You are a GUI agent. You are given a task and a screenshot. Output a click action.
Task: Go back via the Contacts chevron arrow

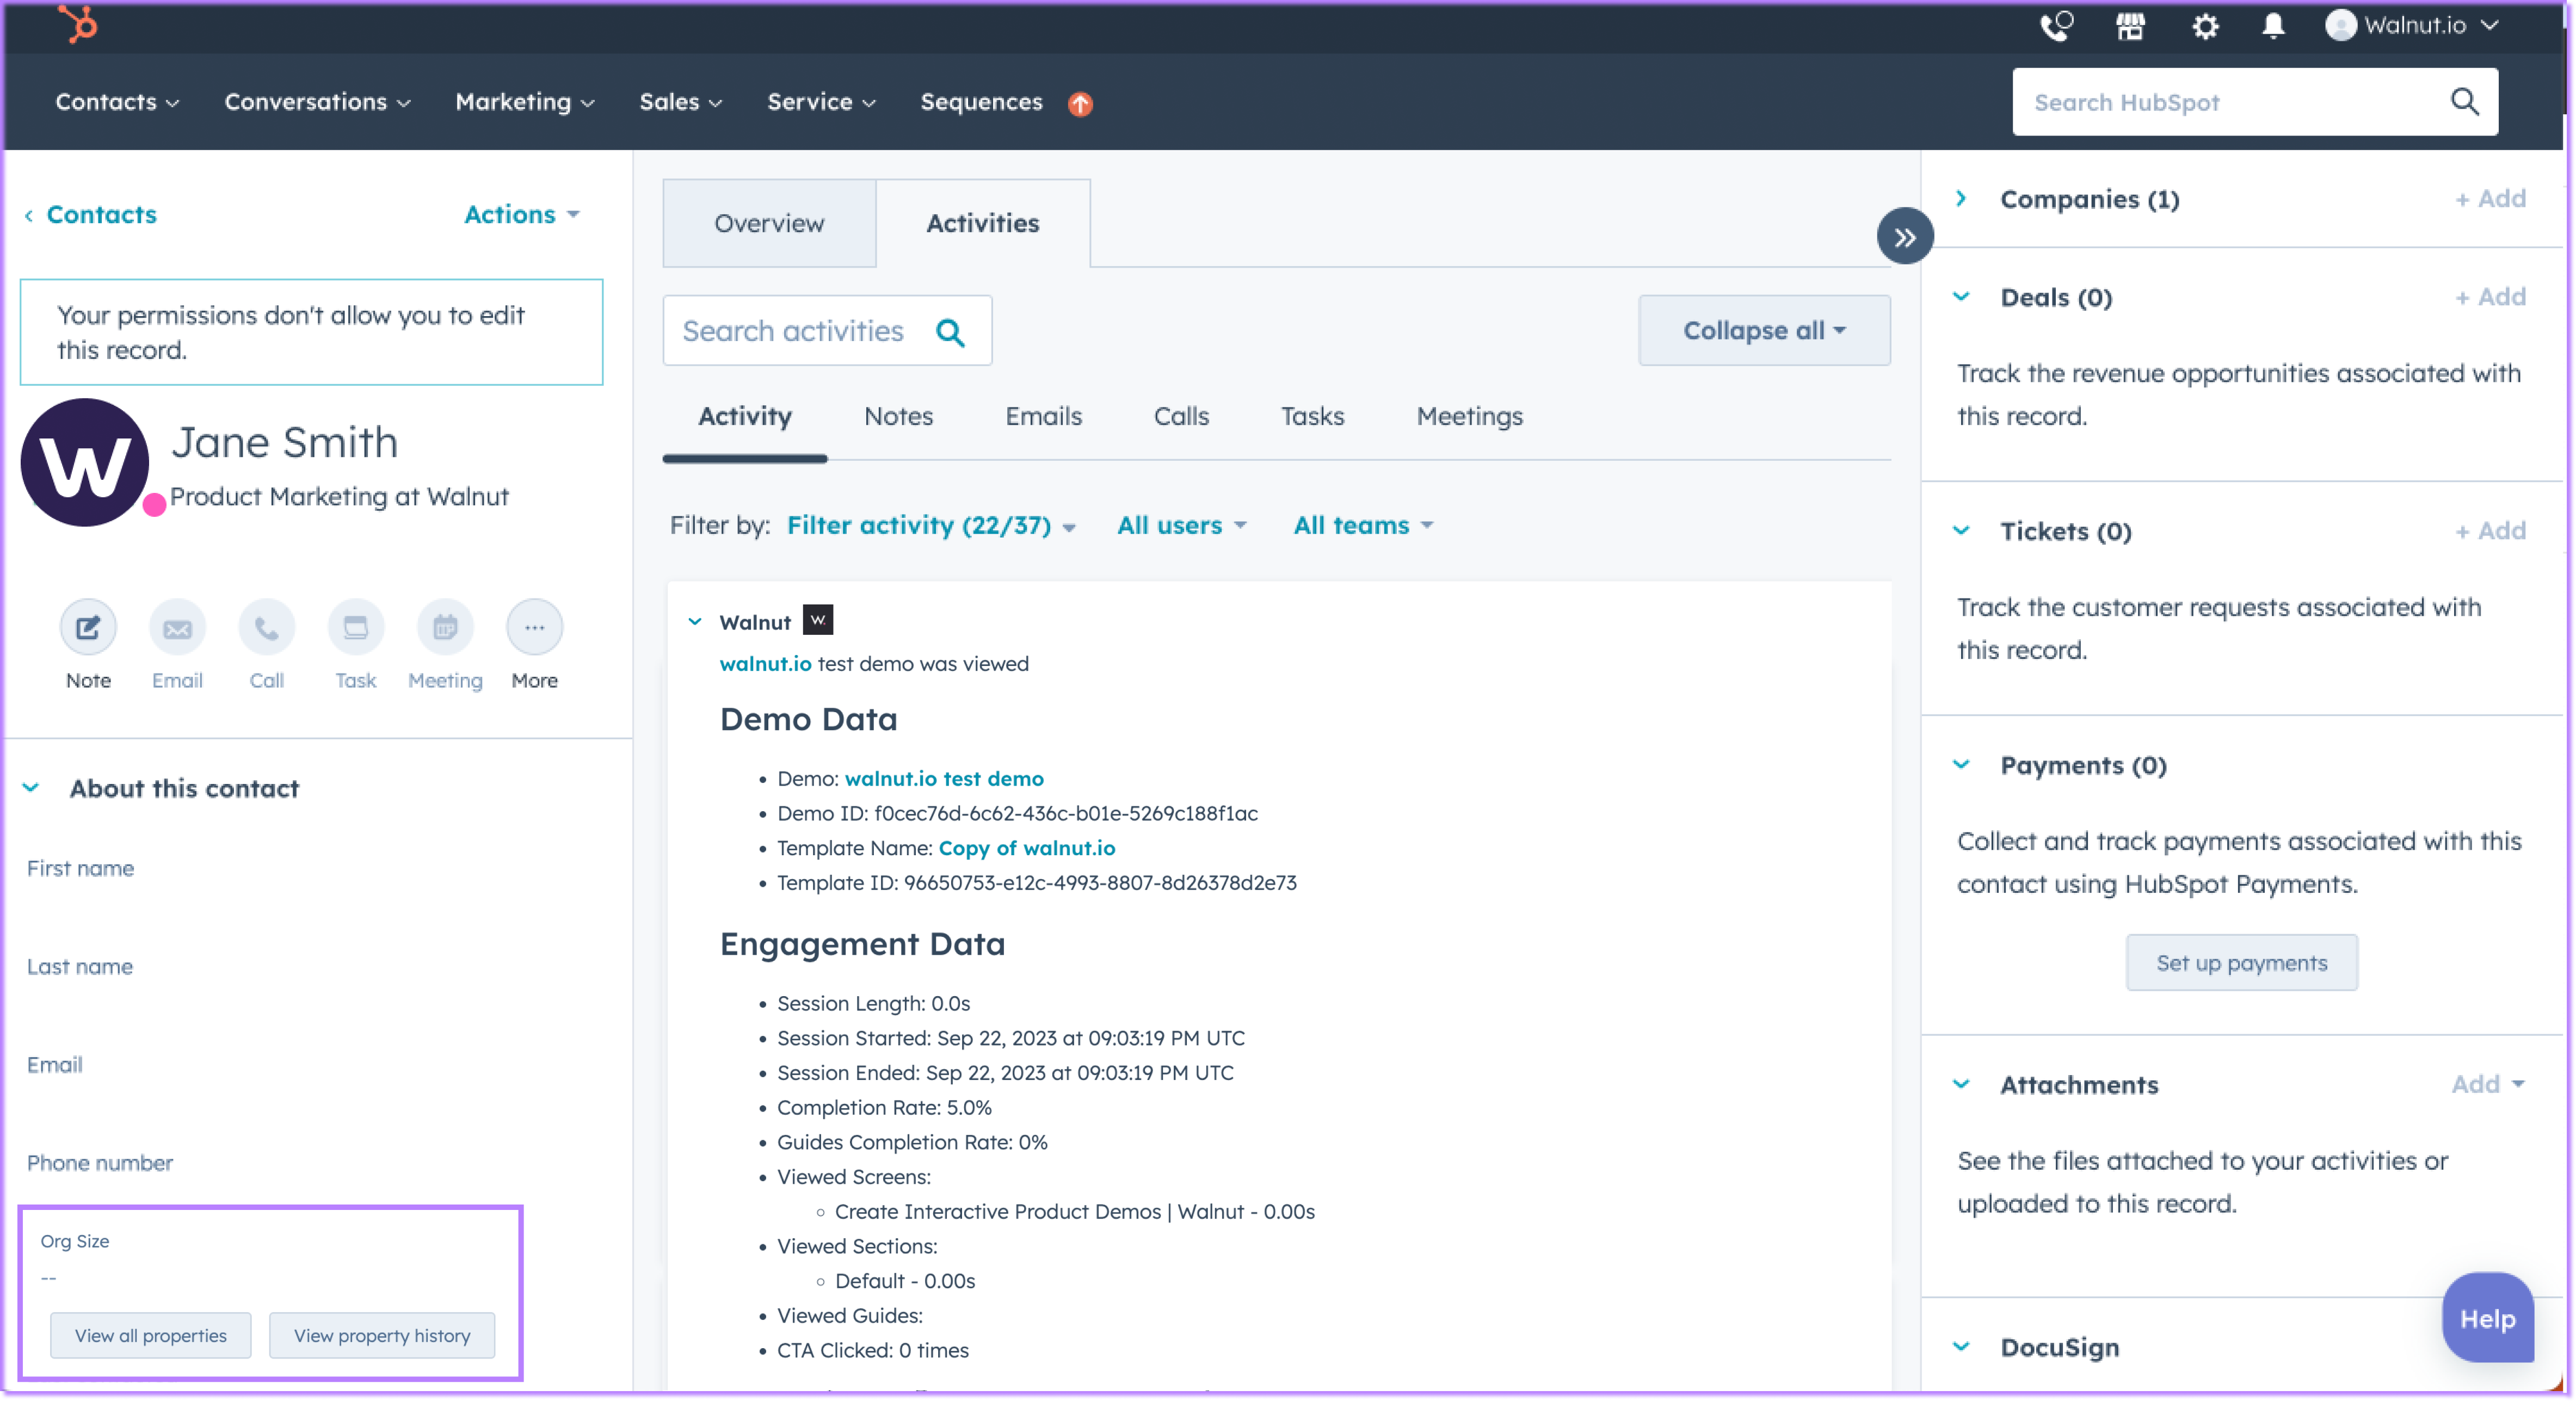click(x=29, y=215)
